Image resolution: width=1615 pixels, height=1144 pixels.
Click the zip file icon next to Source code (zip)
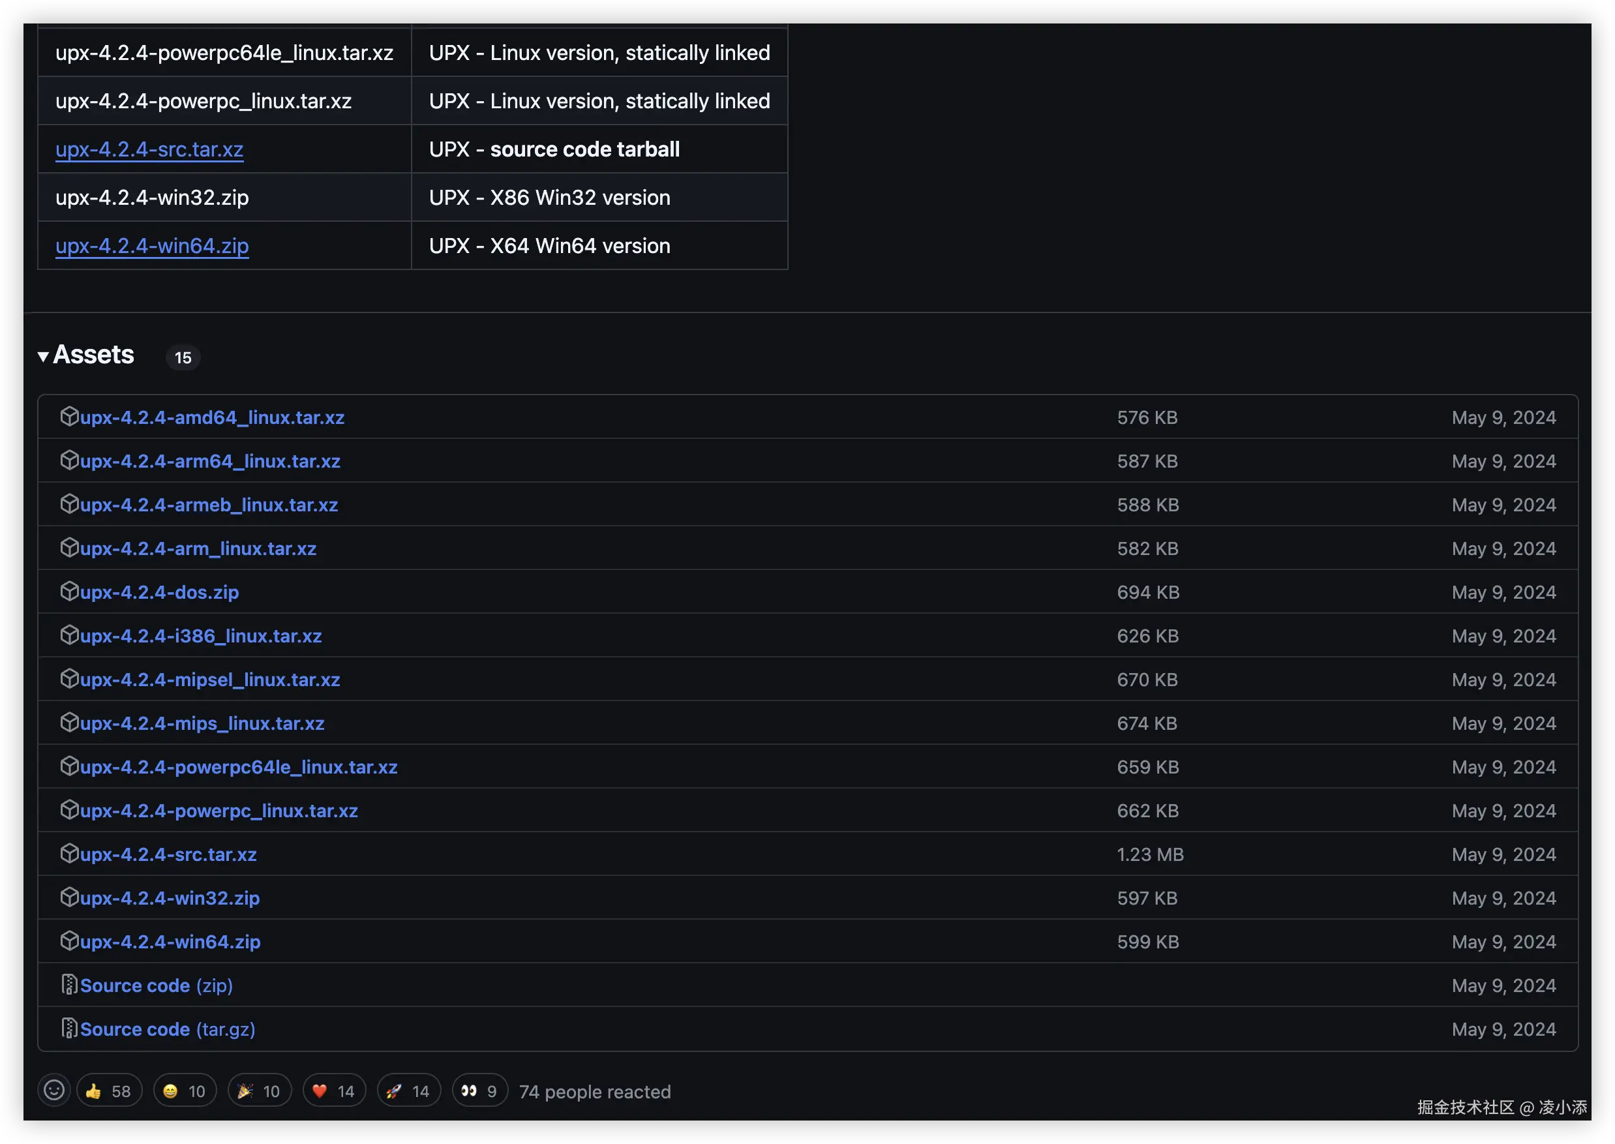click(69, 984)
